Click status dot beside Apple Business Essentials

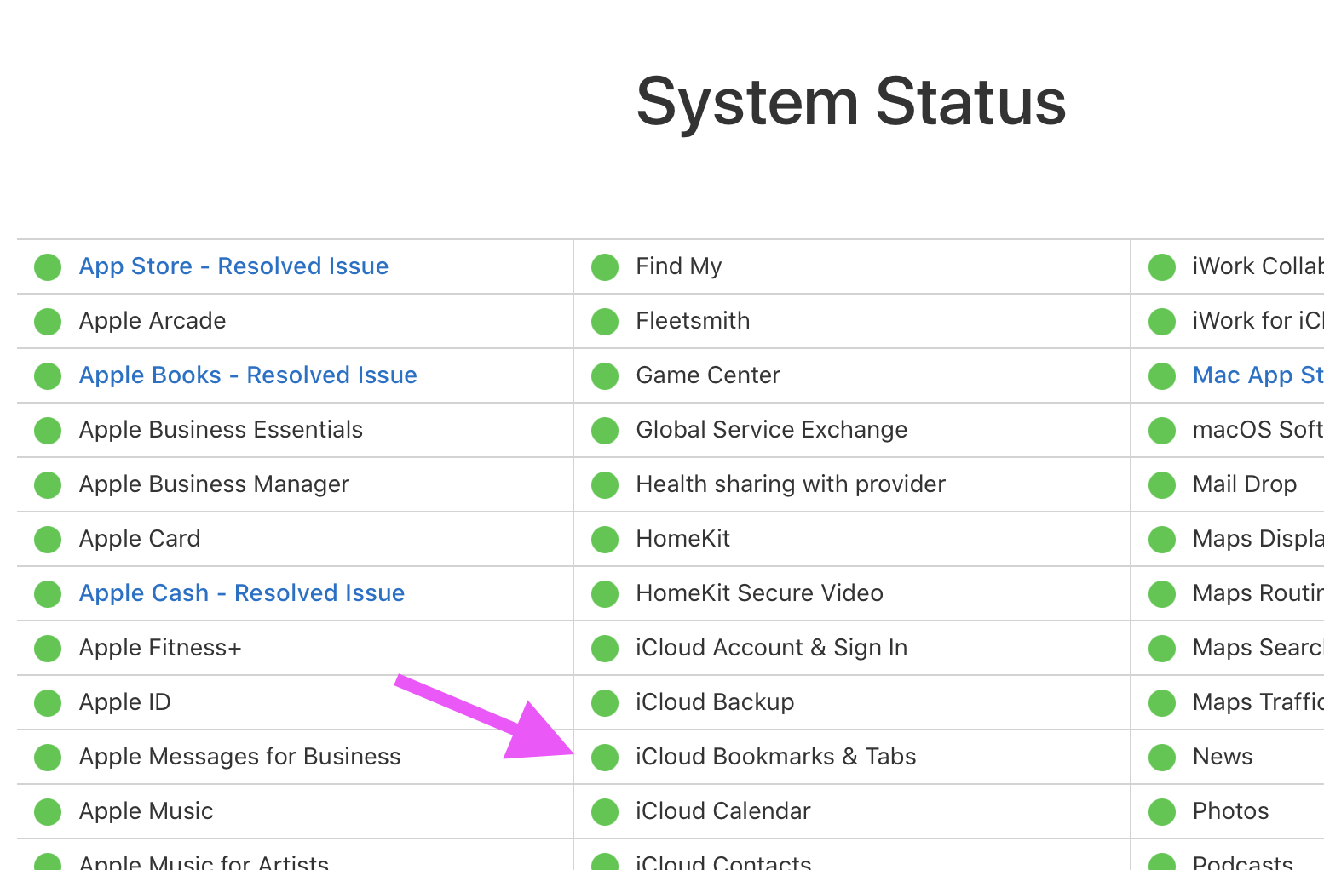click(48, 431)
